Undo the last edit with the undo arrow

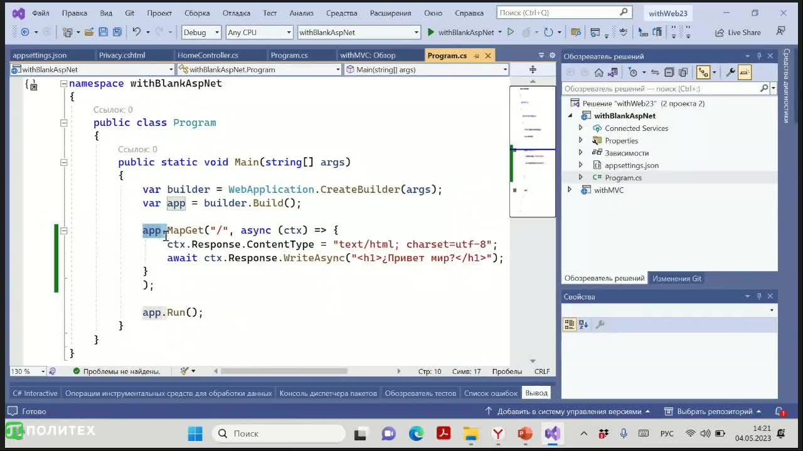click(x=136, y=32)
